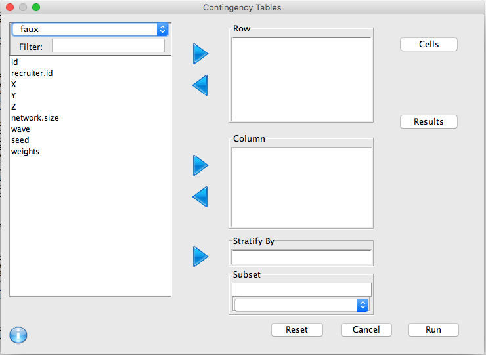Focus the Filter text field
486x355 pixels.
pos(108,46)
